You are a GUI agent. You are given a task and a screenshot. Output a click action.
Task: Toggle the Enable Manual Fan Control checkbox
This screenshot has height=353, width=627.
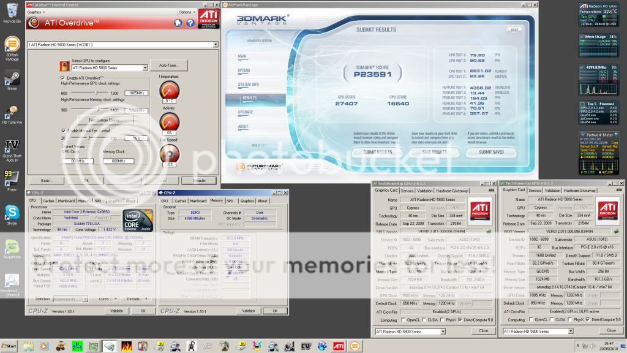[64, 131]
